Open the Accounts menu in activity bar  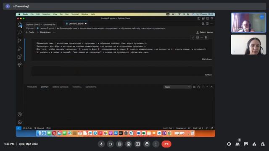click(20, 115)
